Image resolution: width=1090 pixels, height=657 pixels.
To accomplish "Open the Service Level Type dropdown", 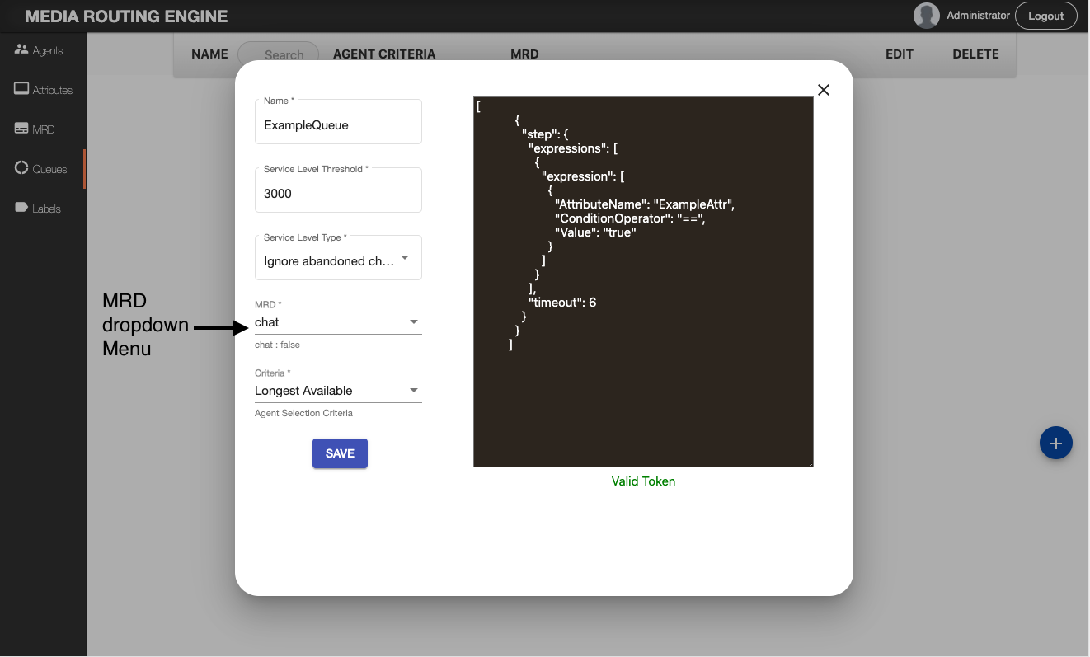I will click(x=338, y=260).
